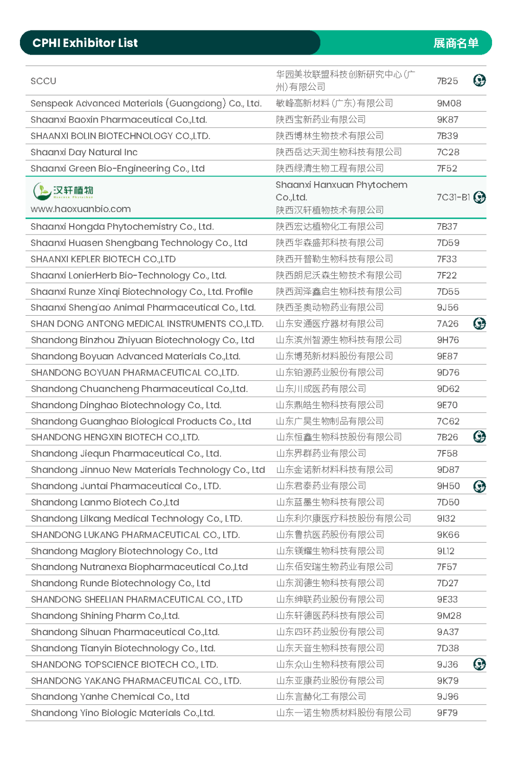Screen dimensions: 512x769
Task: Click booth number 7B39
Action: pos(448,136)
